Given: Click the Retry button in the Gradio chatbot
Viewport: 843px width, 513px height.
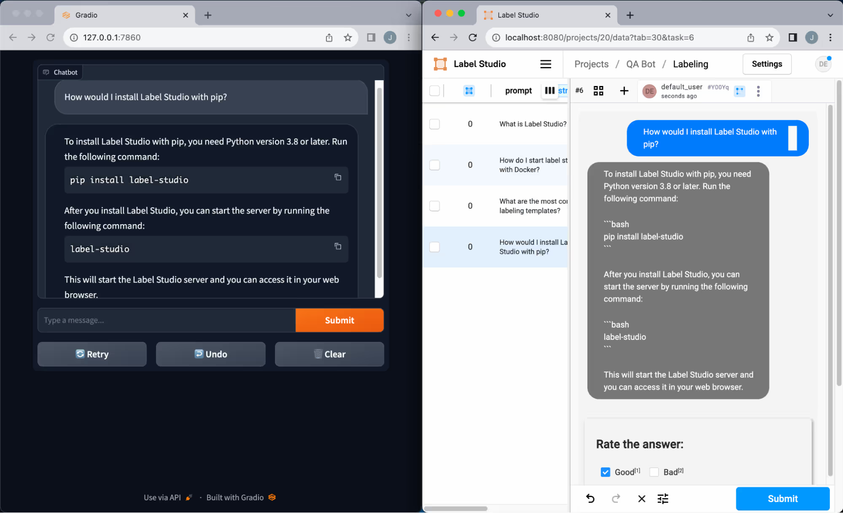Looking at the screenshot, I should (x=92, y=354).
